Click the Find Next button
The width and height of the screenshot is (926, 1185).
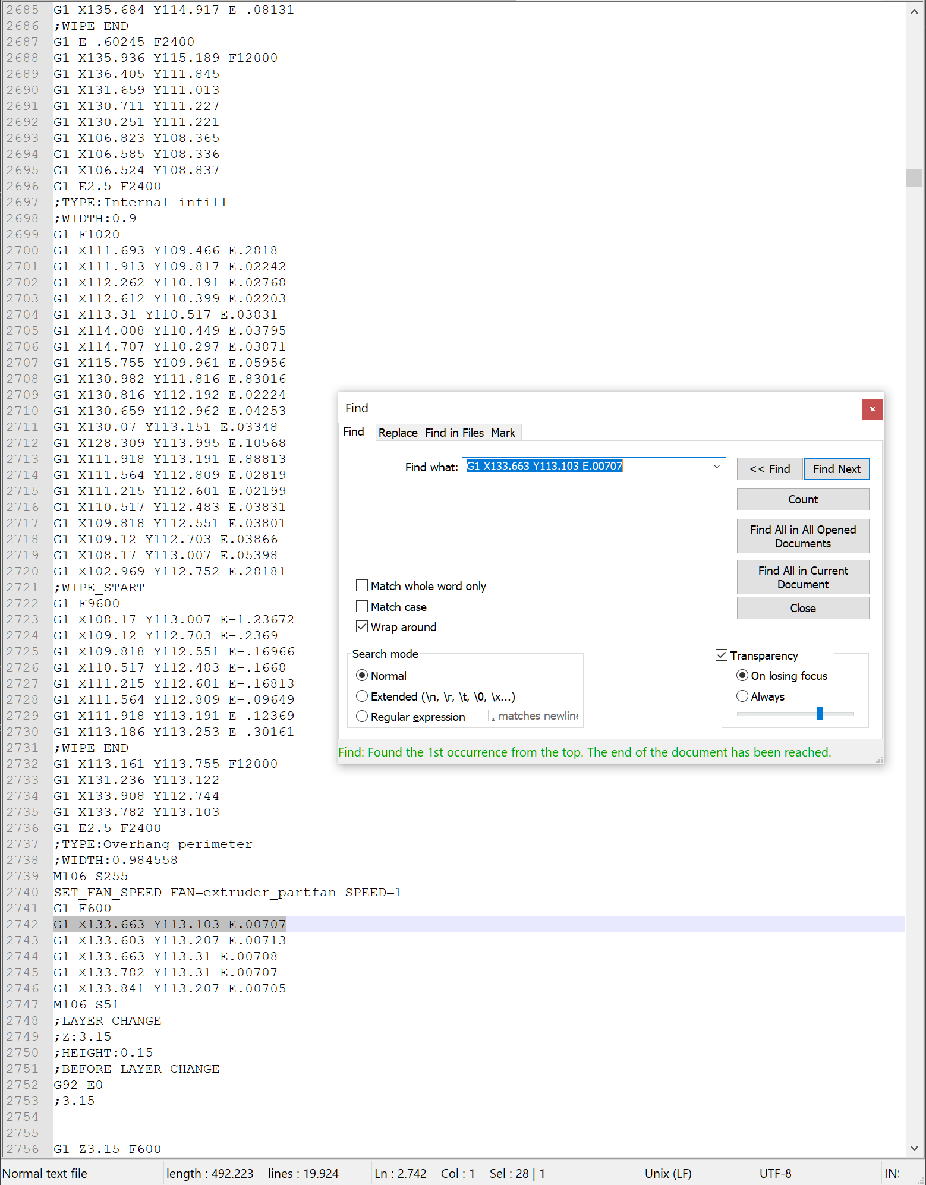837,469
